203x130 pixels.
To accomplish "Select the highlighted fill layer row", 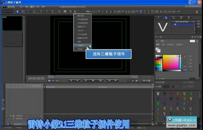I will click(x=183, y=24).
